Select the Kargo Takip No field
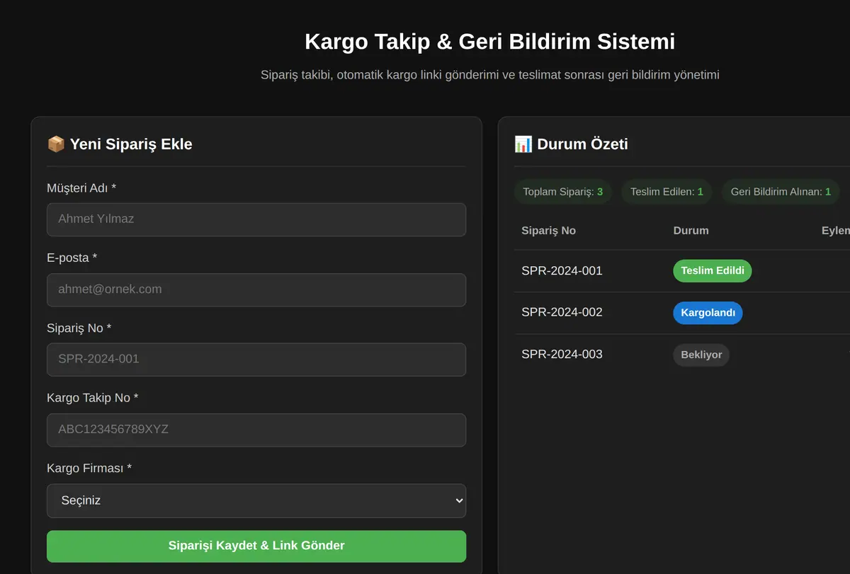The image size is (850, 574). (256, 430)
